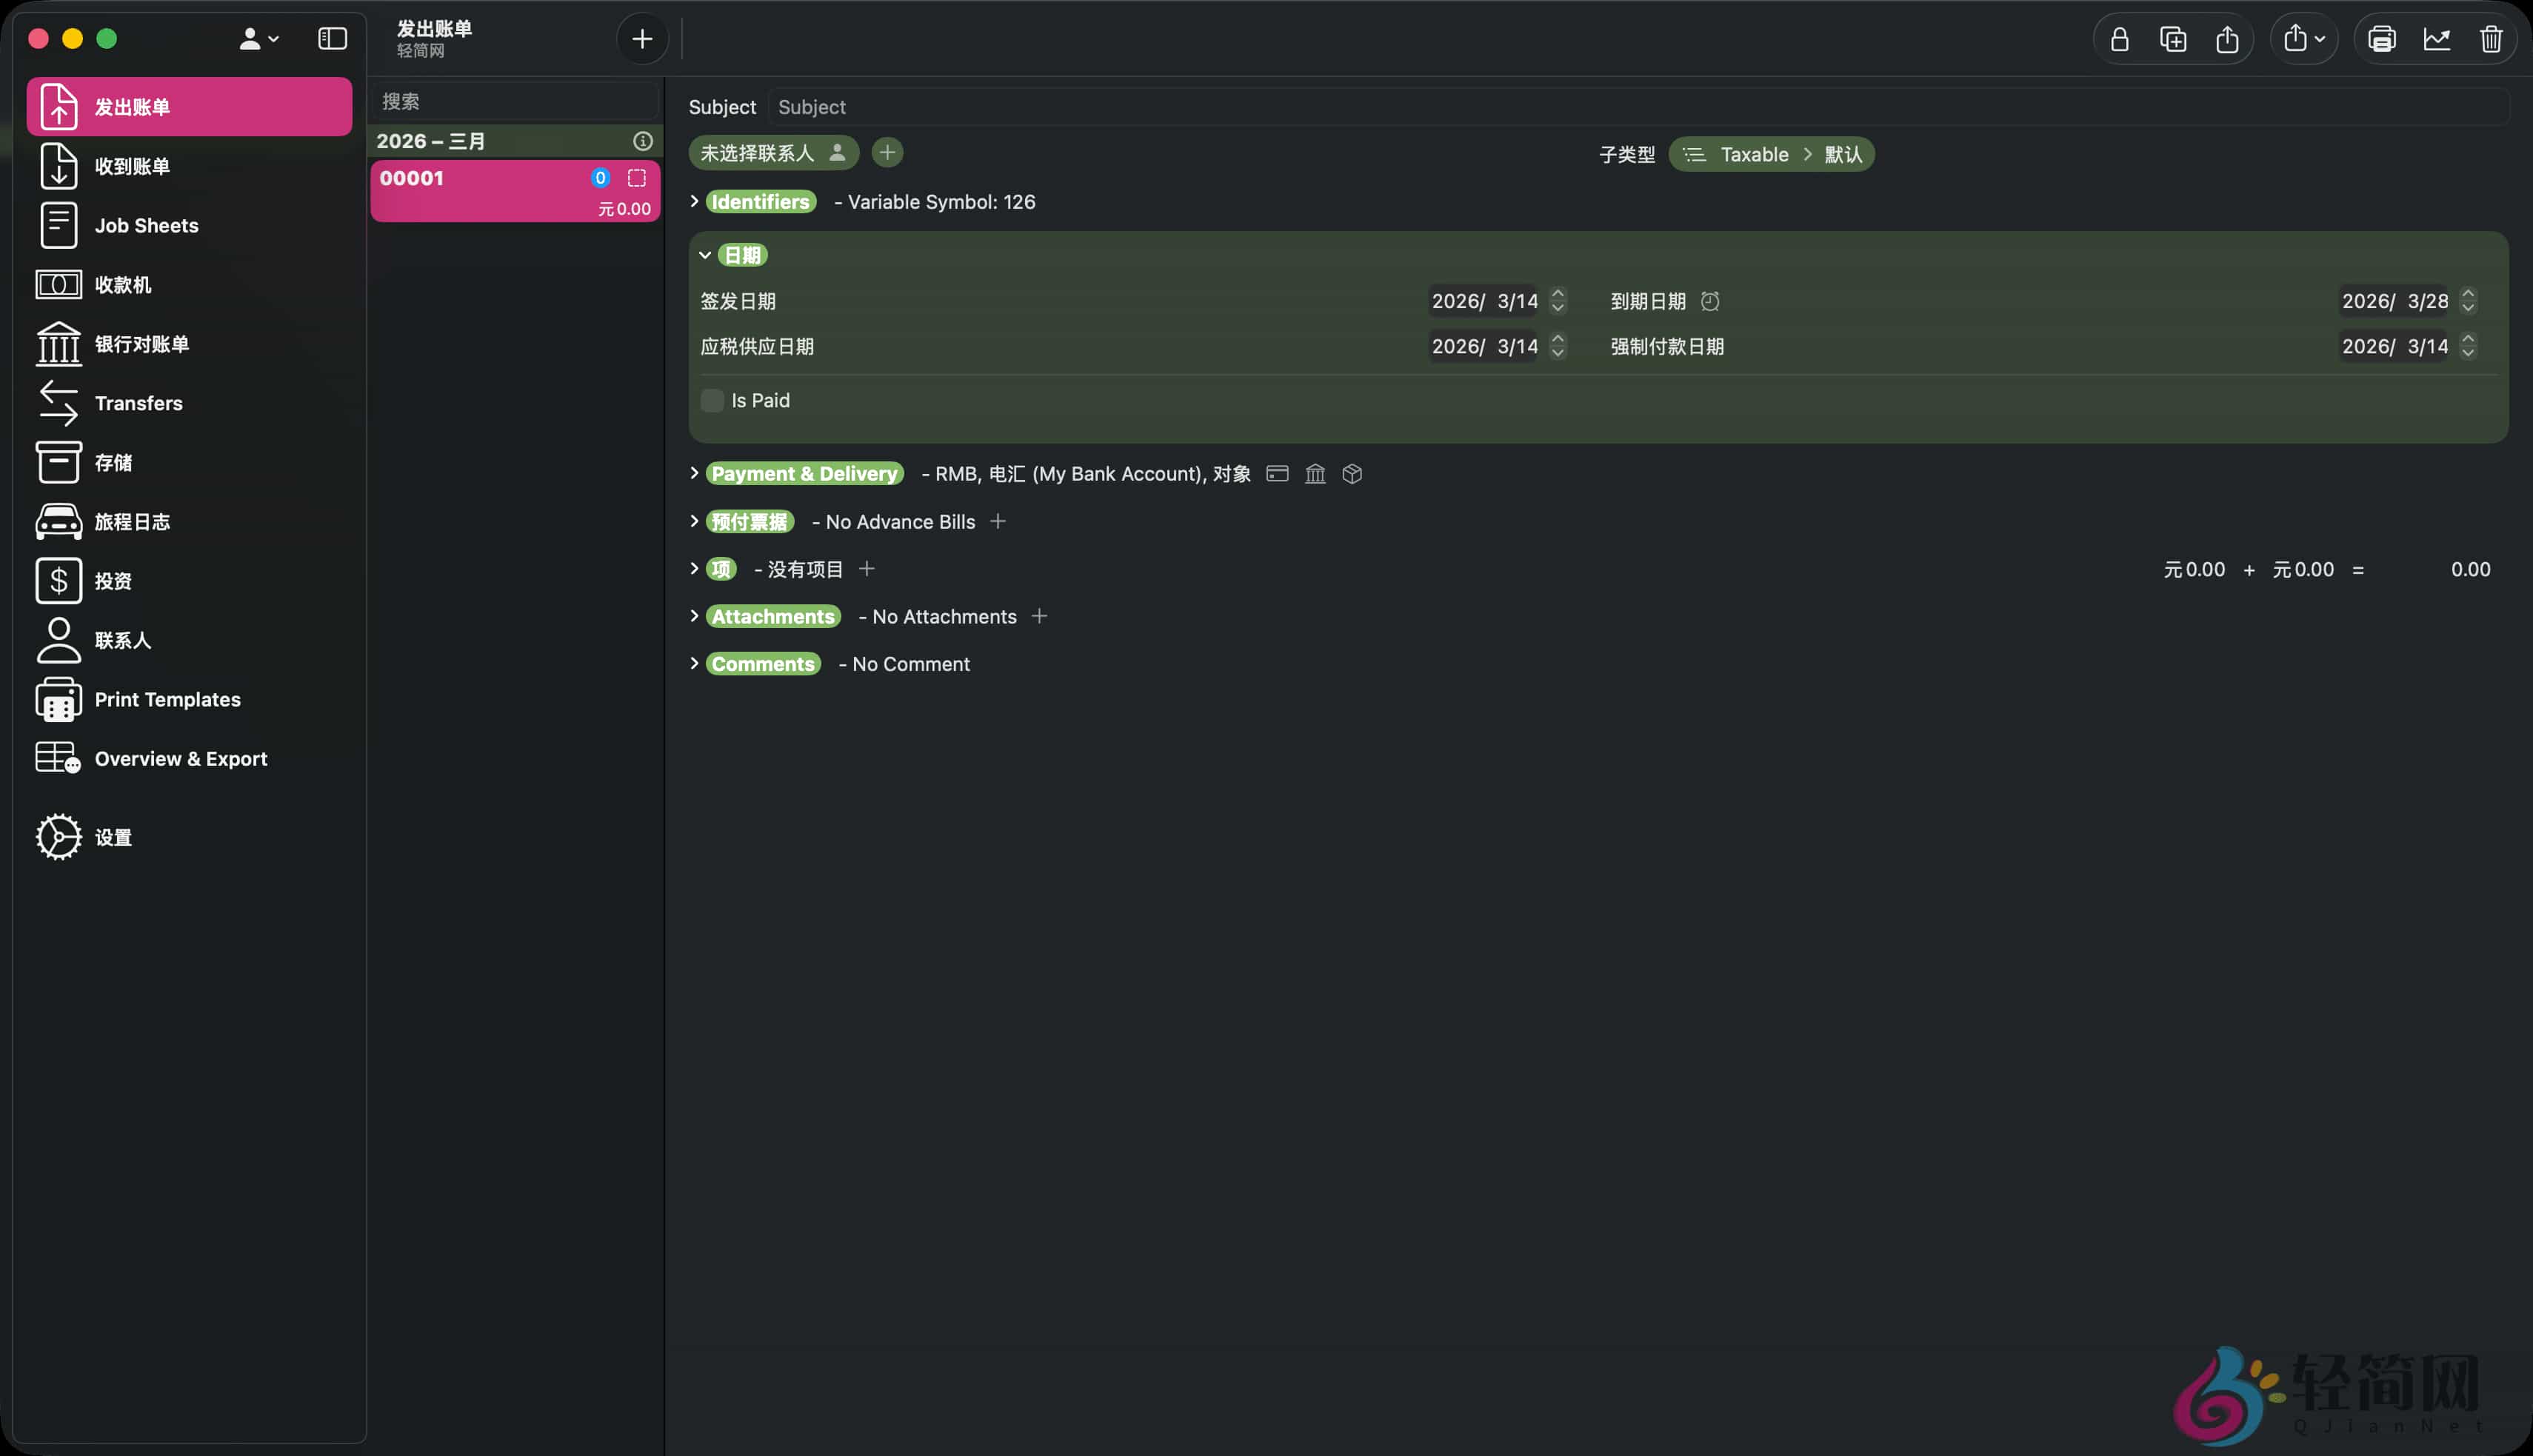
Task: Open the chart statistics icon
Action: 2437,40
